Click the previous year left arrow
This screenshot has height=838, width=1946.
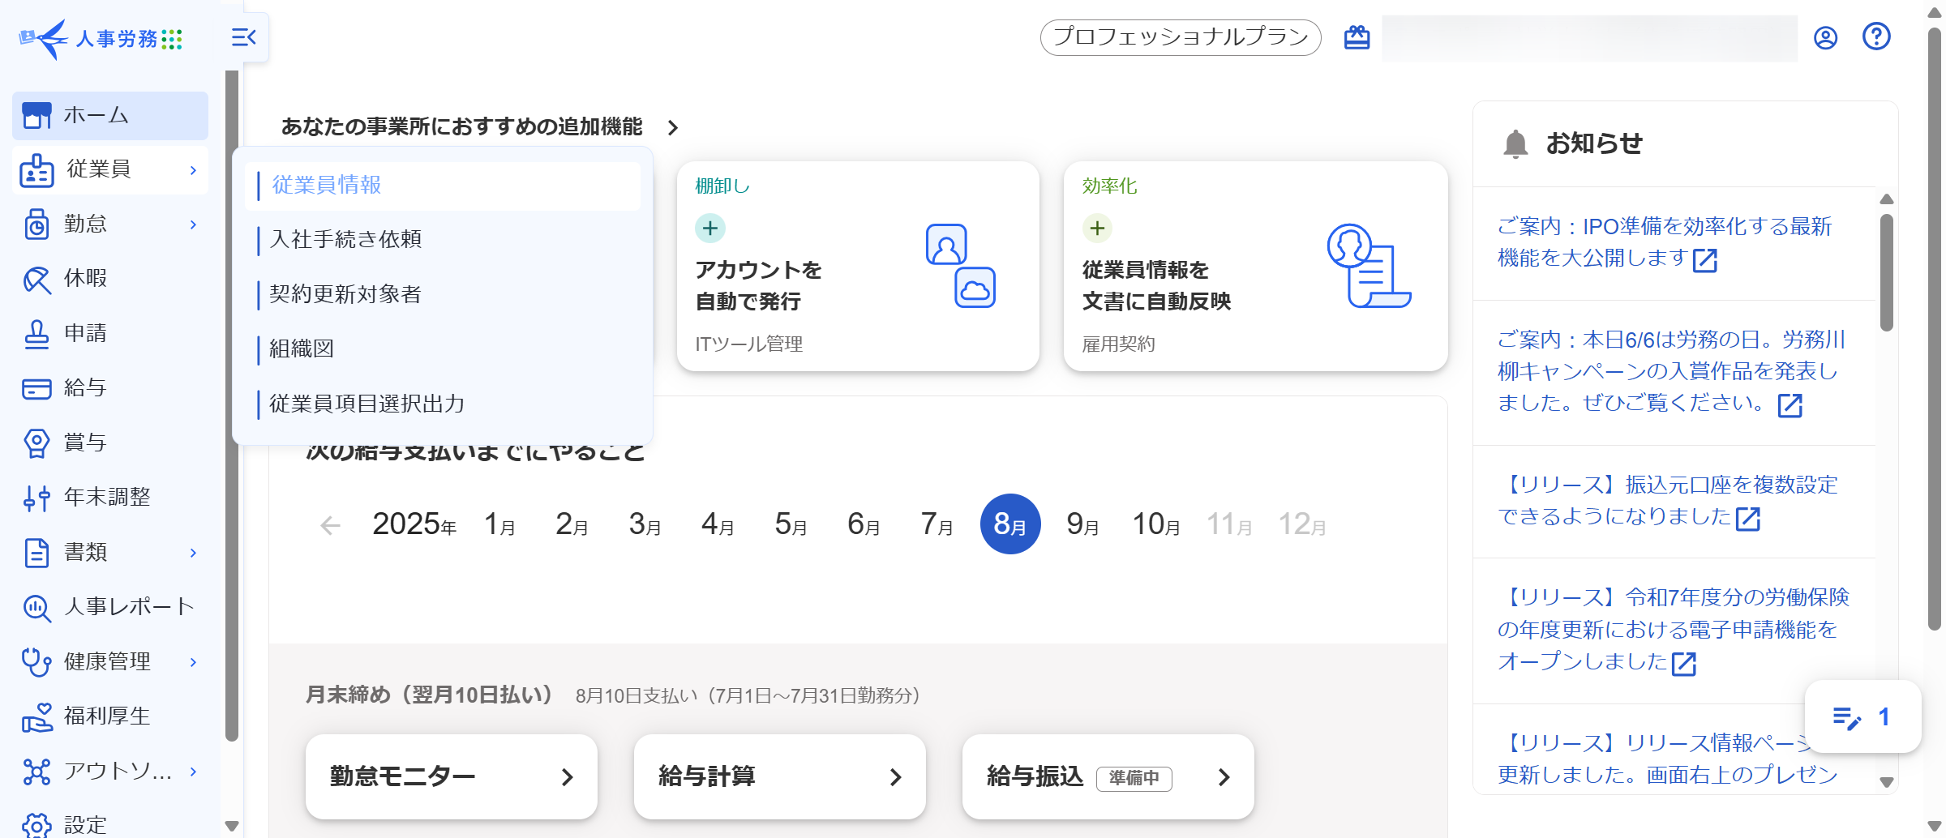coord(330,525)
